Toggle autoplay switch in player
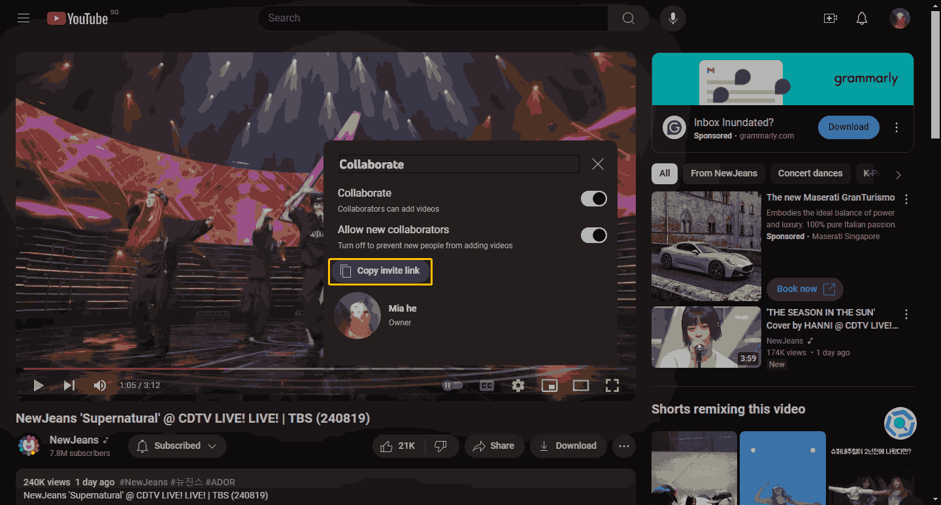Screen dimensions: 941x505 [x=452, y=385]
